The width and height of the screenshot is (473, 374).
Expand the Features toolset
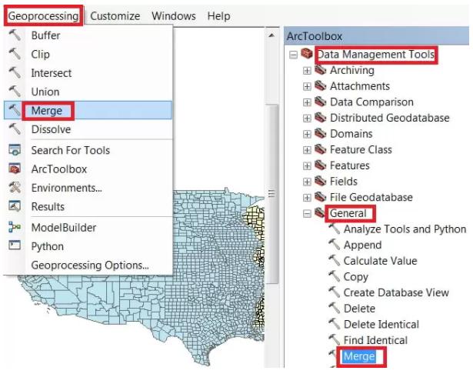click(x=307, y=166)
